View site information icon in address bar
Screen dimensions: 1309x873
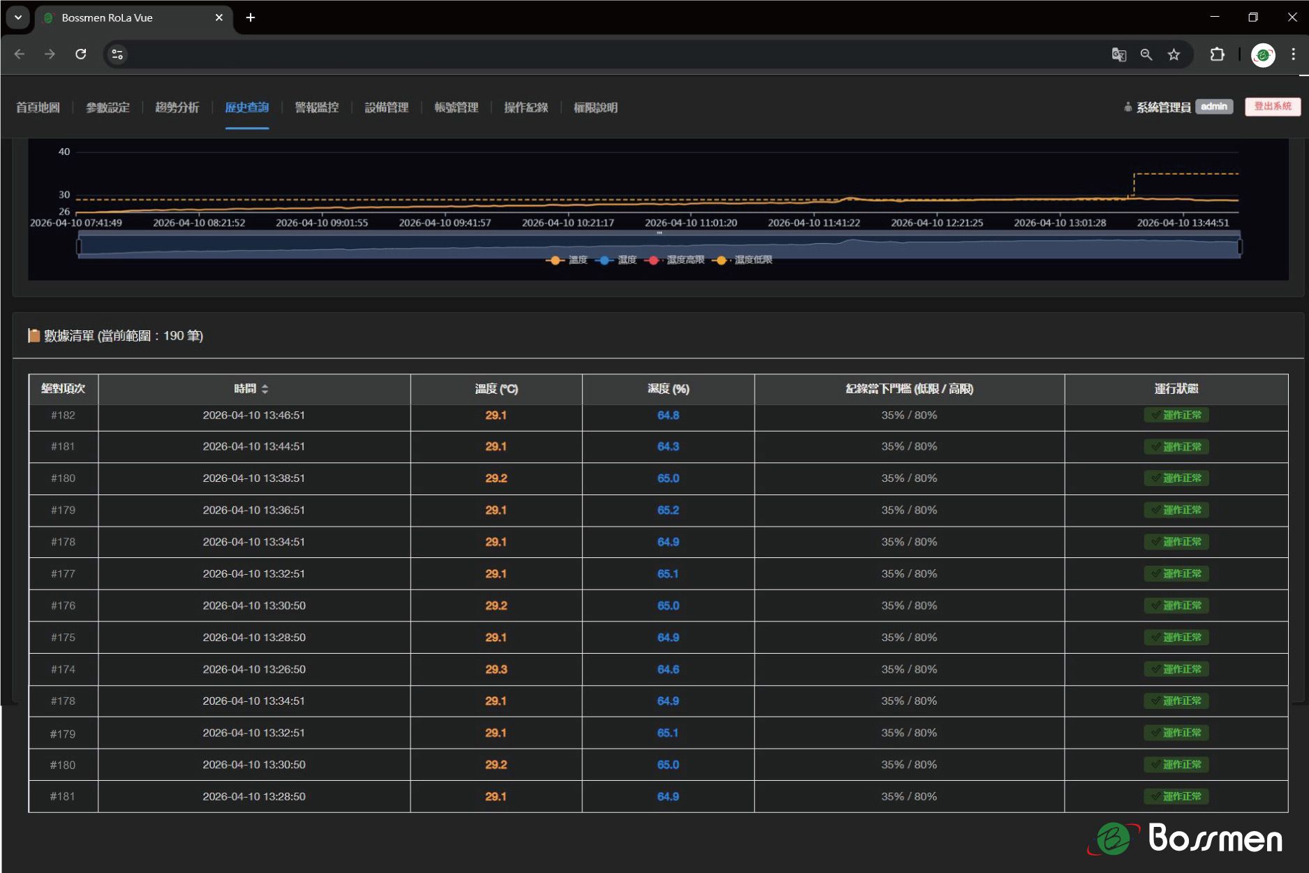point(117,54)
